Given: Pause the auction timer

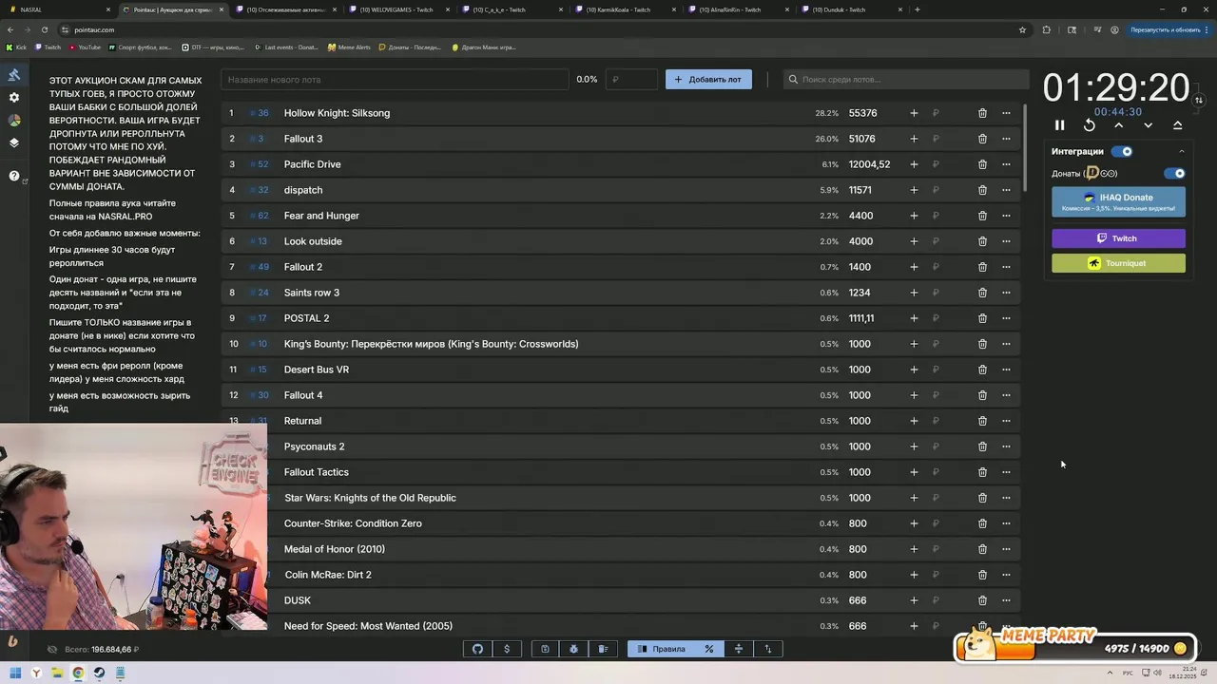Looking at the screenshot, I should 1059,125.
